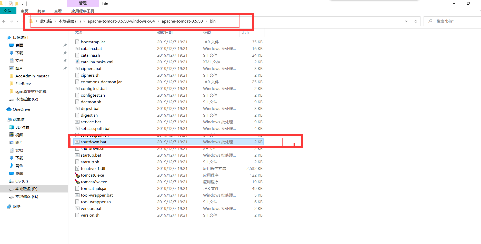Click apache-tomcat-8.5.50-windows-x64 breadcrumb segment
Screen dimensions: 481x244
point(121,21)
